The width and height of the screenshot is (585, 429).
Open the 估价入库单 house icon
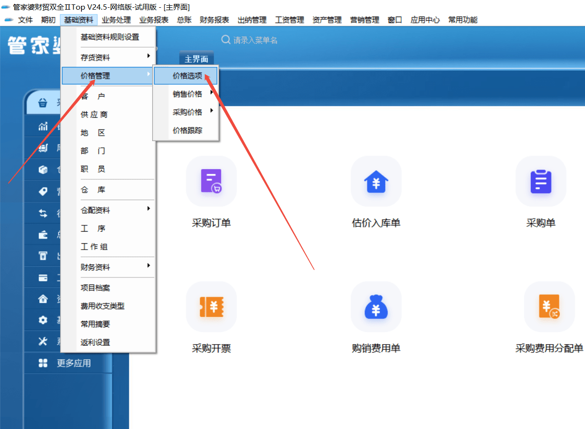tap(376, 181)
